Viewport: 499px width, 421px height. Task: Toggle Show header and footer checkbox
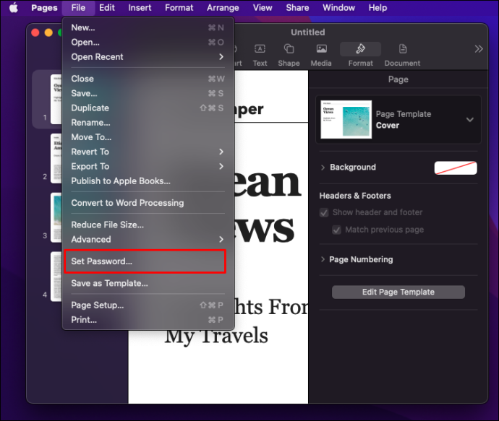click(324, 212)
